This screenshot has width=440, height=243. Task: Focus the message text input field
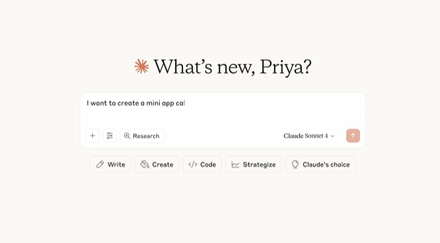pos(223,110)
